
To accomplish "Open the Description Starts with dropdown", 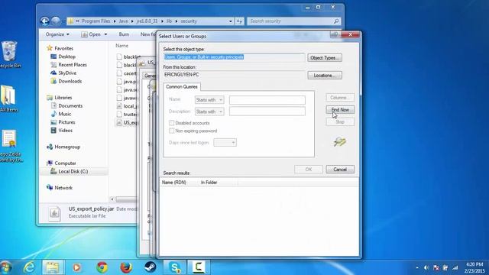I will tap(209, 112).
